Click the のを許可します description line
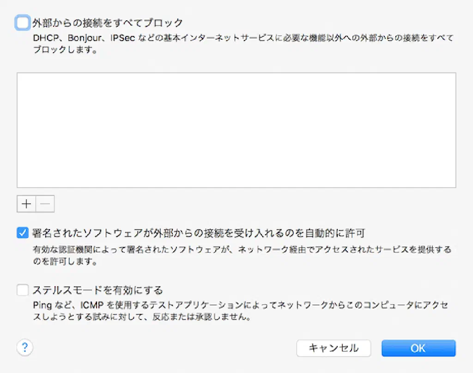 click(58, 261)
